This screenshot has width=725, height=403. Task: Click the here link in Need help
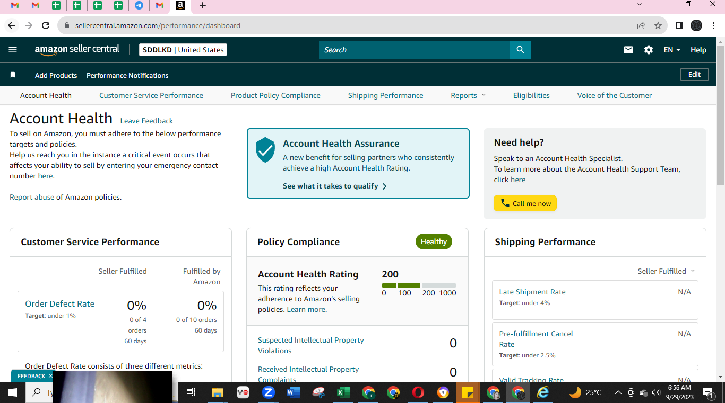[518, 180]
